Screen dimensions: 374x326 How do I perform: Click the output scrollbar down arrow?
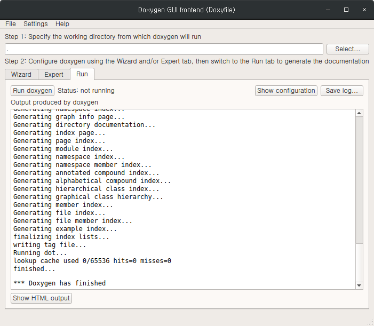coord(359,285)
